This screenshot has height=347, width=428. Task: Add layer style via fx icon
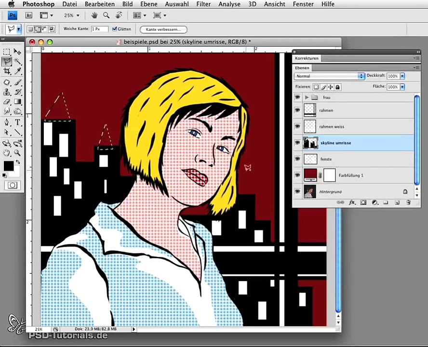point(352,202)
